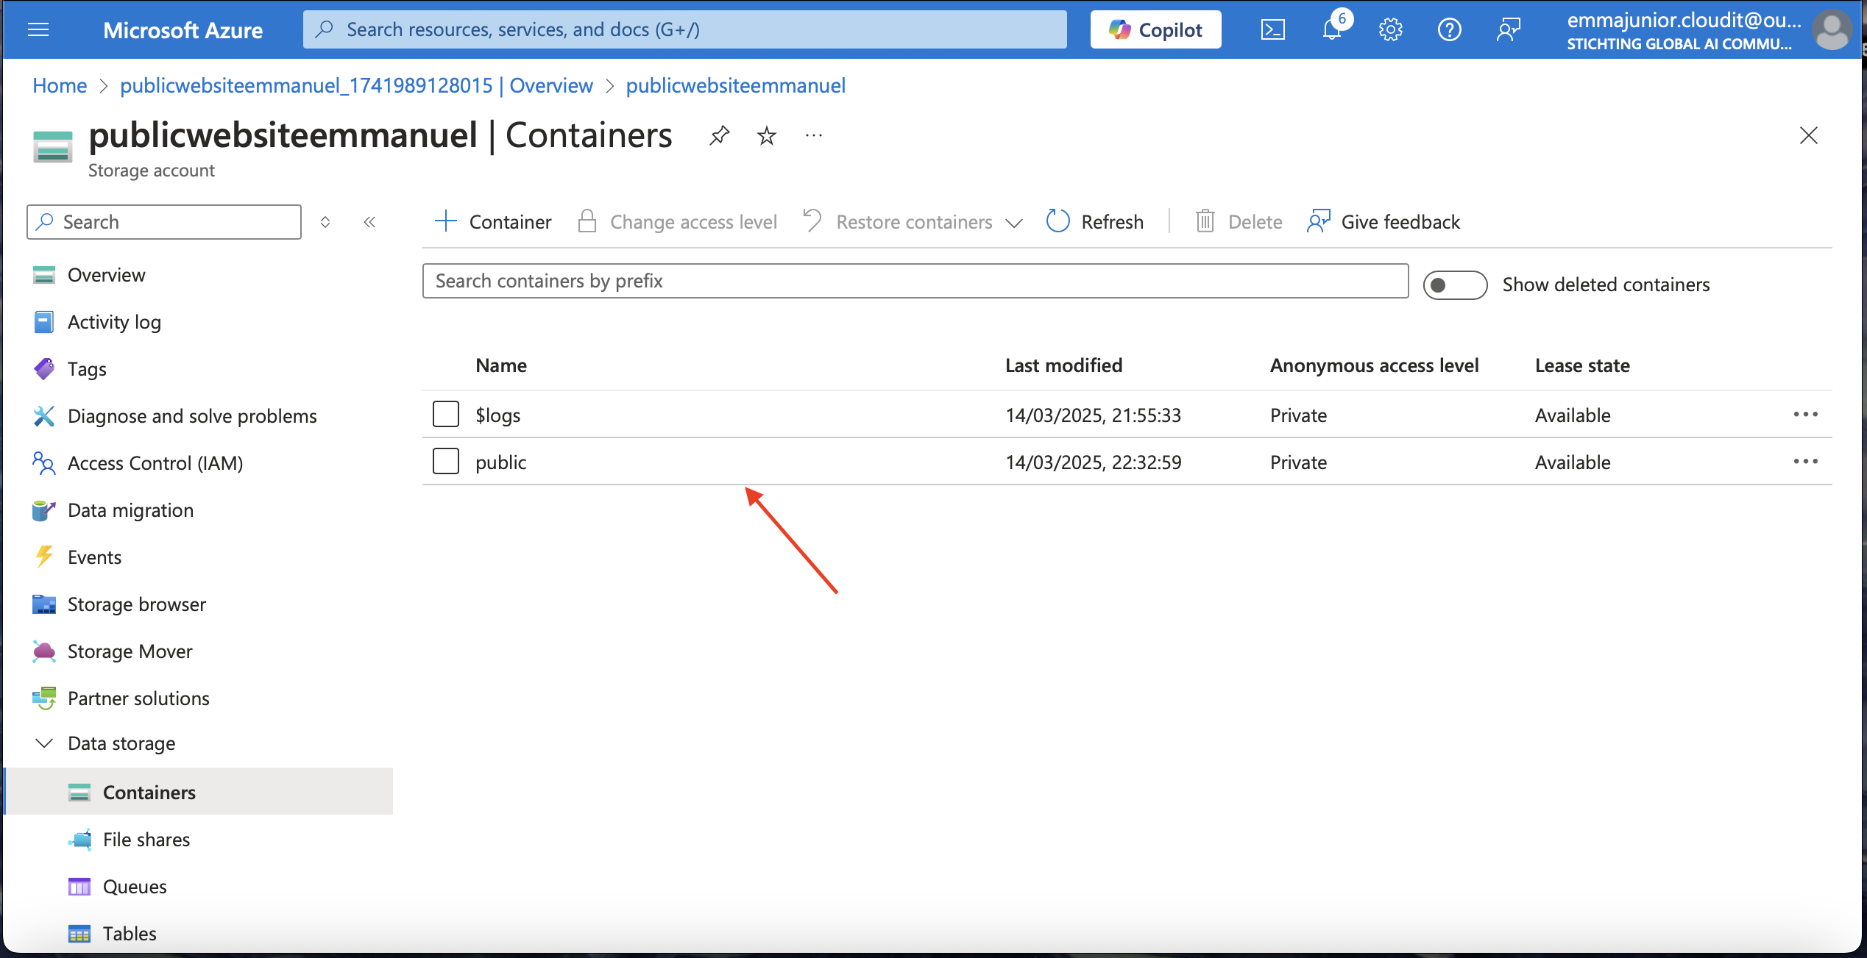Image resolution: width=1867 pixels, height=958 pixels.
Task: Focus Search containers by prefix field
Action: 915,281
